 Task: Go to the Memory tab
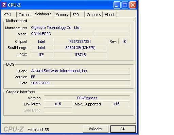pos(62,15)
